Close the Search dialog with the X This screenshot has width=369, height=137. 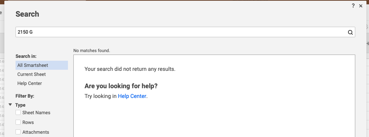(361, 6)
